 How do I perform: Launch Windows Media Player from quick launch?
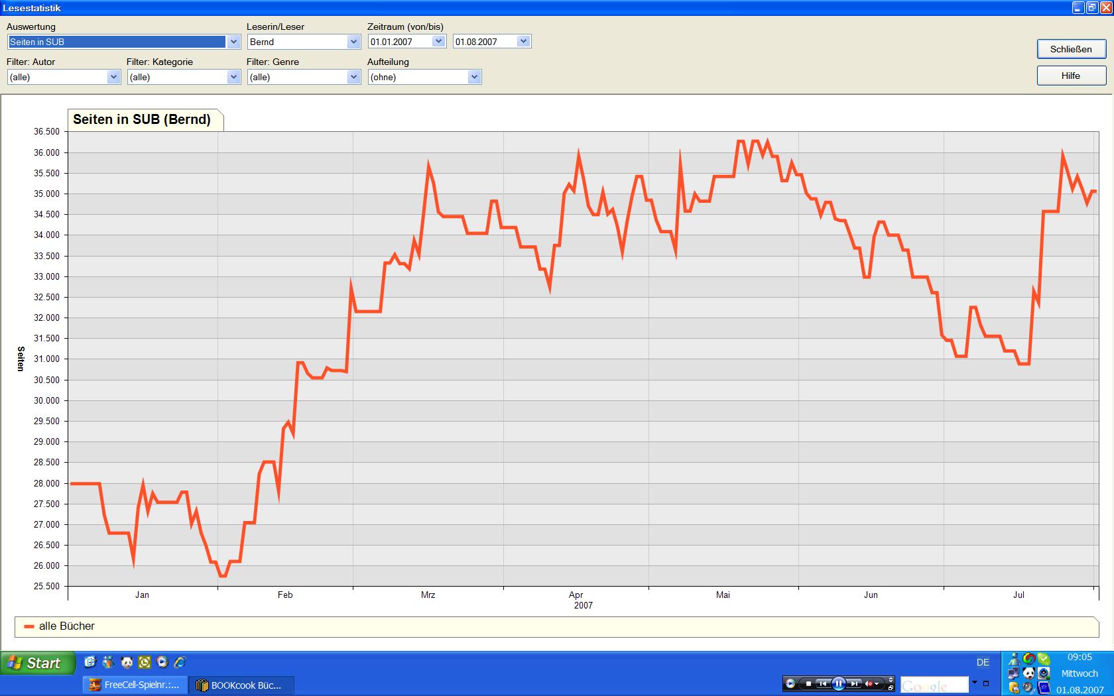coord(162,662)
